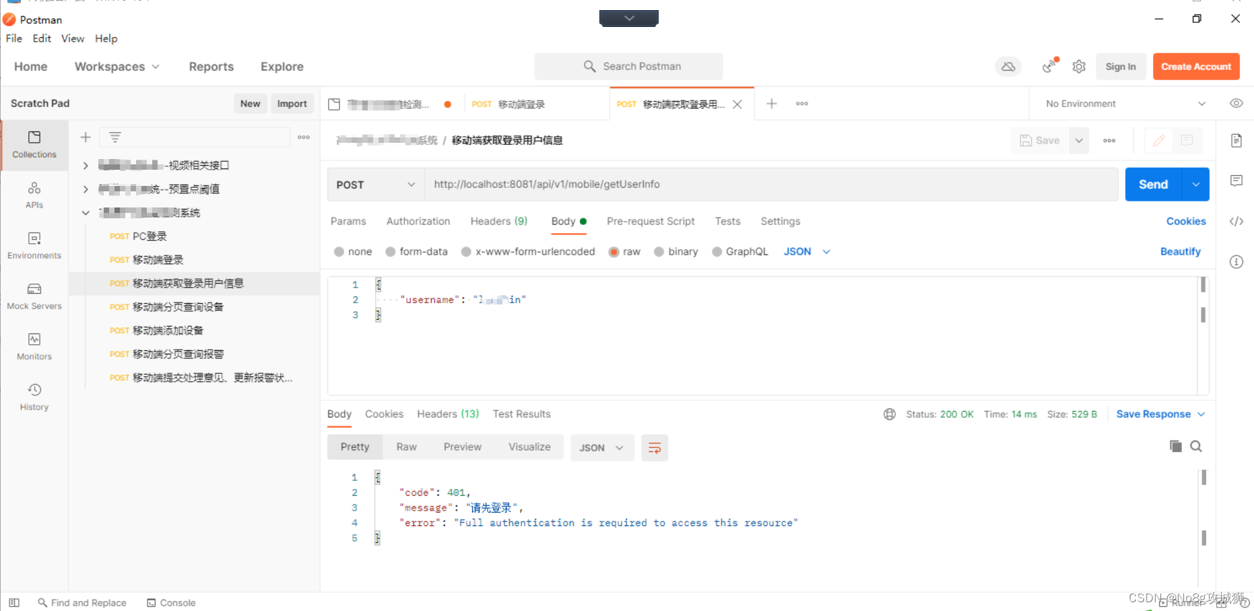Screen dimensions: 1254x611
Task: Open the No Environment dropdown
Action: (1125, 104)
